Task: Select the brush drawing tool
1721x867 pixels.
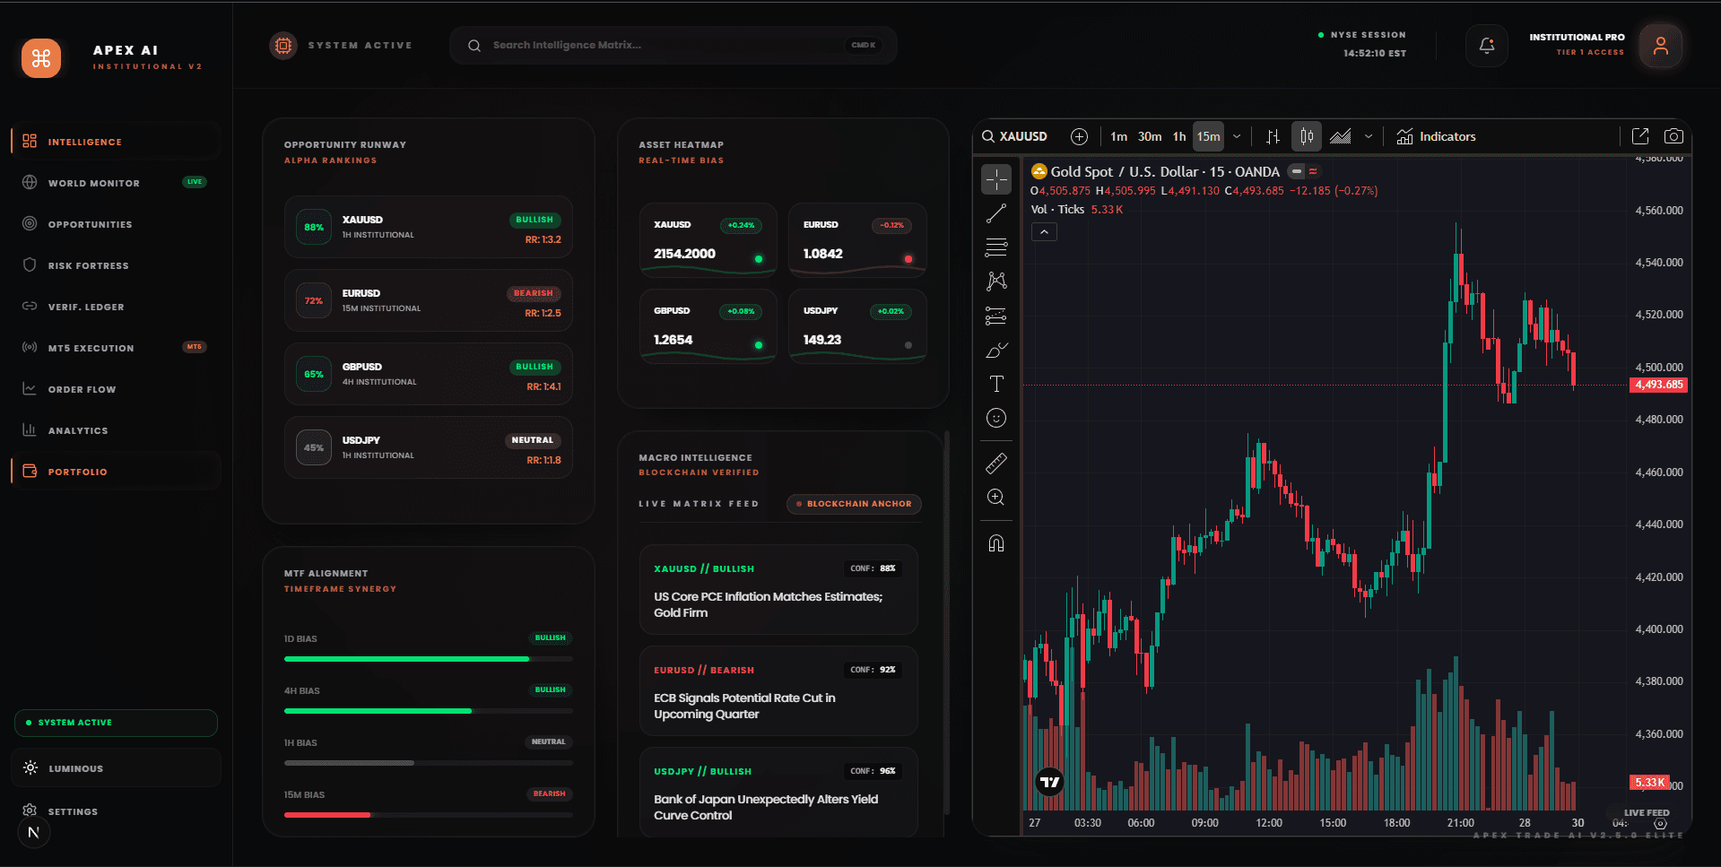Action: point(996,350)
